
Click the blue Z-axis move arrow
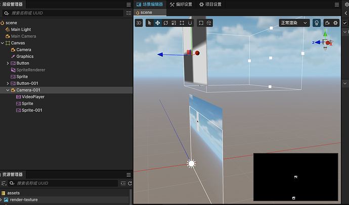pyautogui.click(x=160, y=55)
